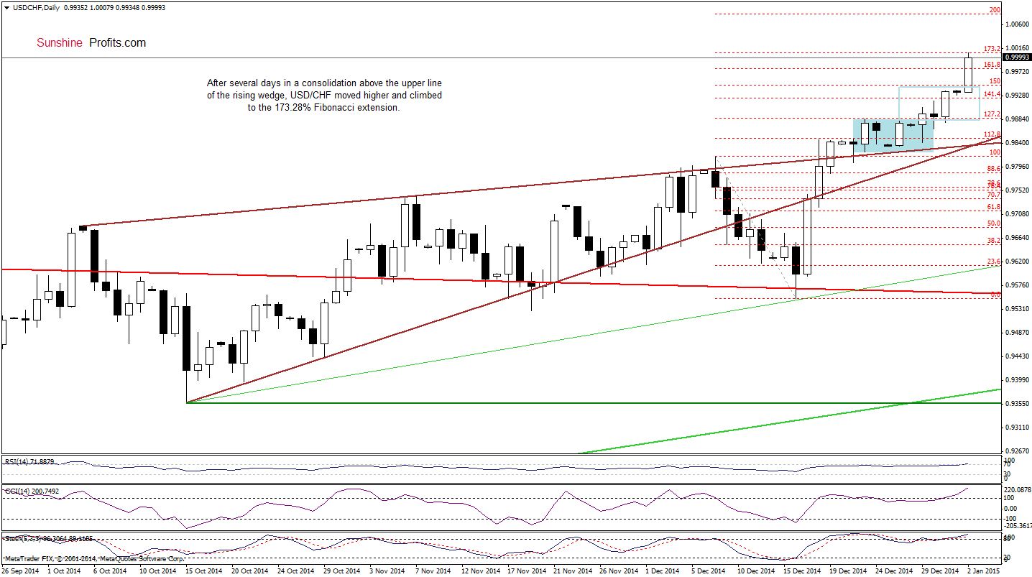
Task: Click the latest tall white candlestick
Action: [x=968, y=73]
